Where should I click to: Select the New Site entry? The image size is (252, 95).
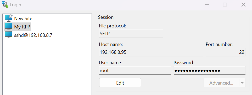pos(19,19)
